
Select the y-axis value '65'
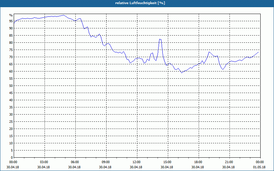click(x=11, y=64)
